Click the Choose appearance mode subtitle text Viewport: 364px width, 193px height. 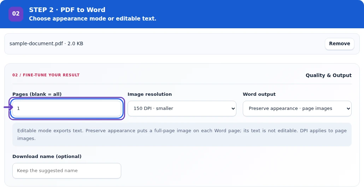click(x=93, y=19)
